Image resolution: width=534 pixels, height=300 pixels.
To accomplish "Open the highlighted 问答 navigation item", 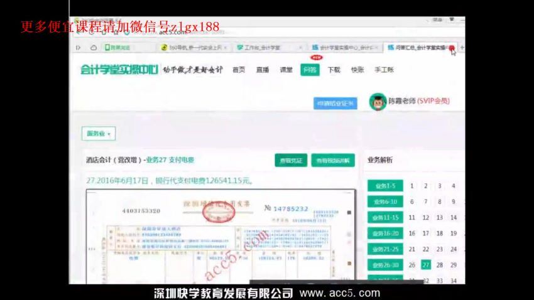I will click(x=310, y=70).
